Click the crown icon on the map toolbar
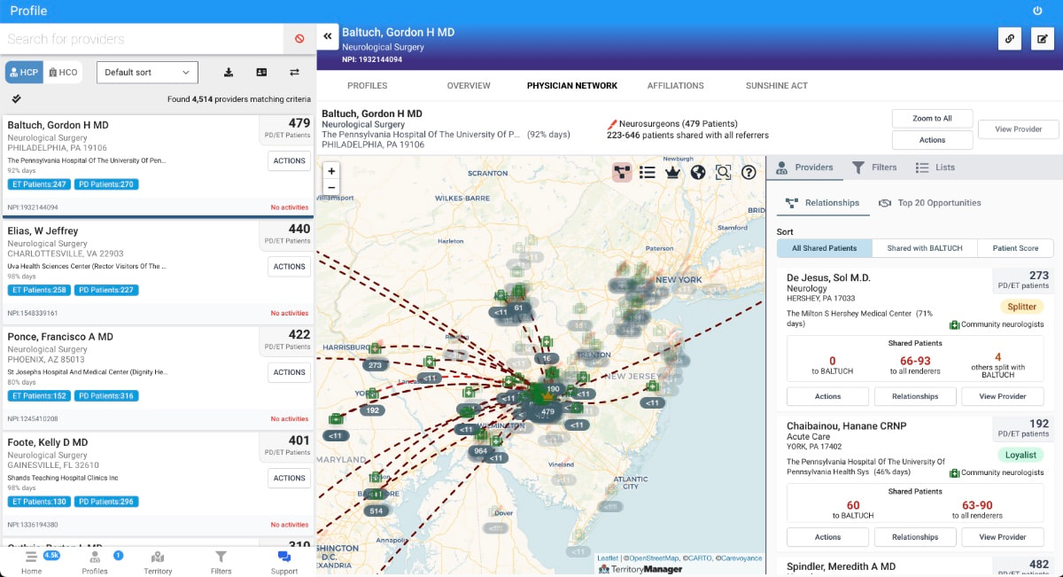The height and width of the screenshot is (577, 1063). (x=672, y=172)
